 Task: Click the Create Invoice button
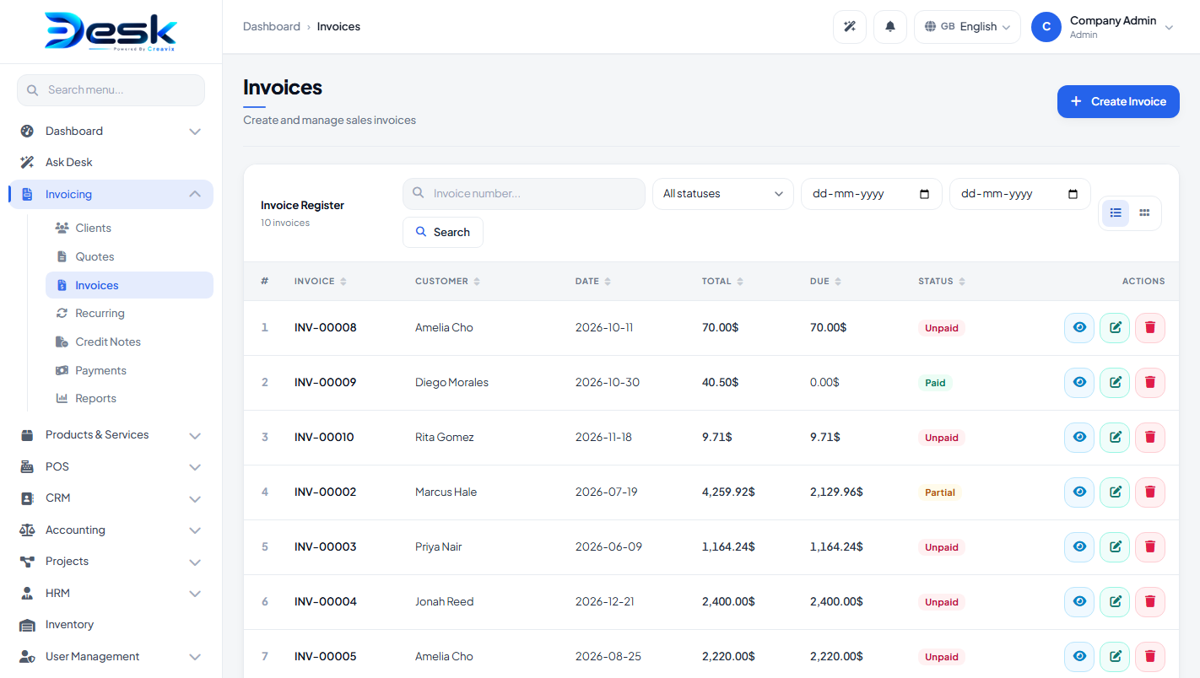pyautogui.click(x=1118, y=102)
